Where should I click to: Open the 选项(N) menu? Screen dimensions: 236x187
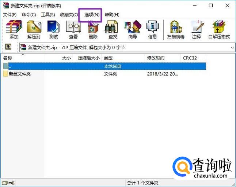pos(92,15)
